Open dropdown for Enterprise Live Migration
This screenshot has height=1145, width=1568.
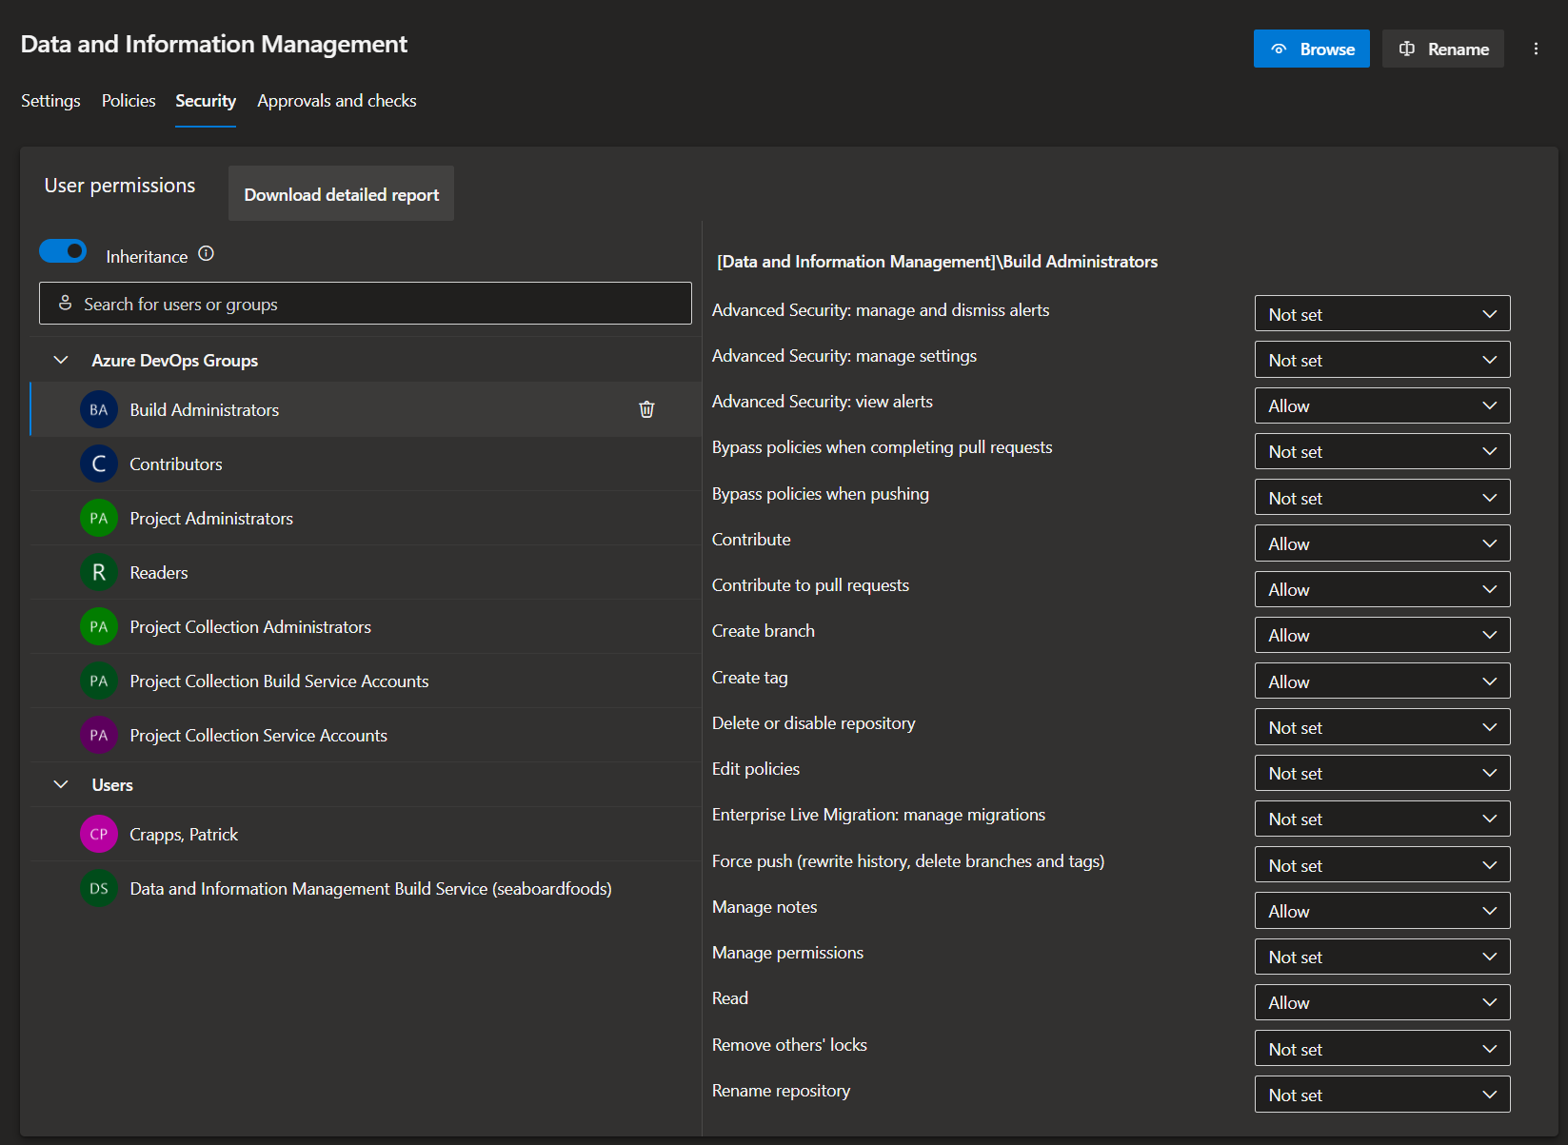click(1382, 819)
